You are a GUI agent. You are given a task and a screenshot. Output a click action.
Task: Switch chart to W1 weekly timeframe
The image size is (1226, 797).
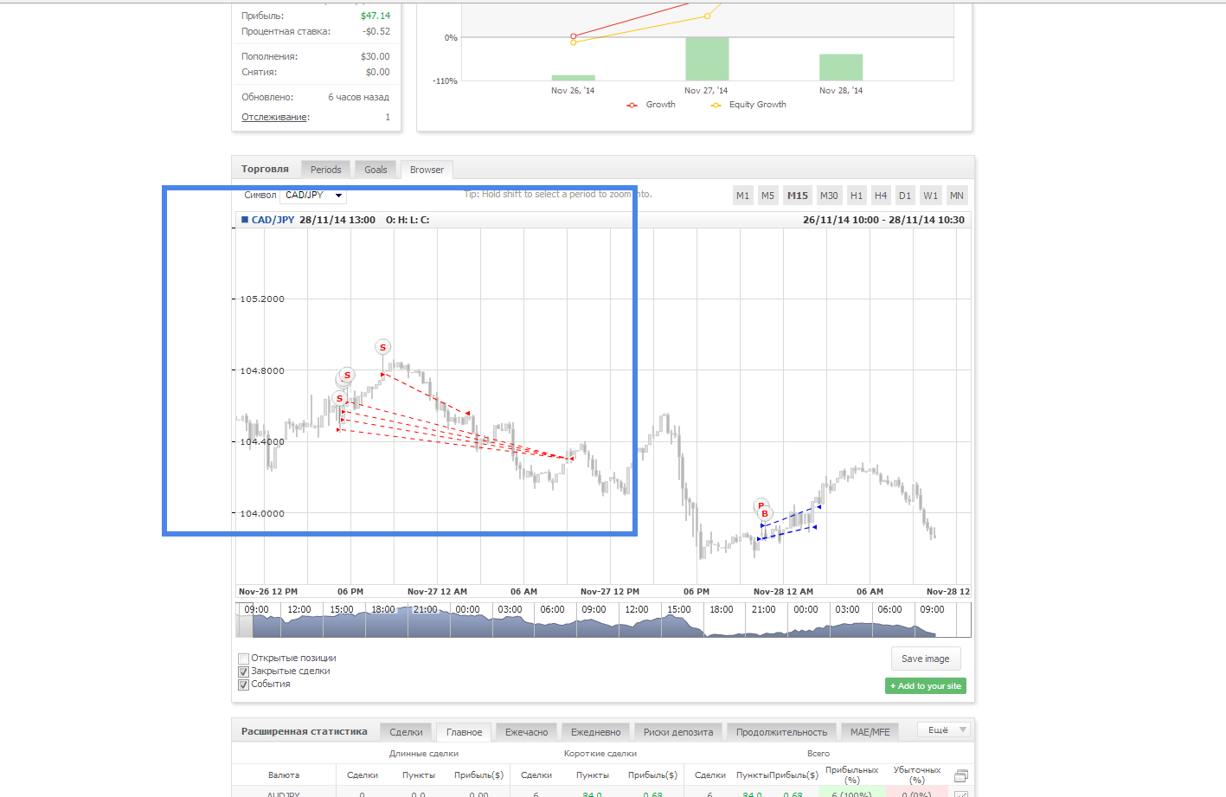tap(930, 196)
